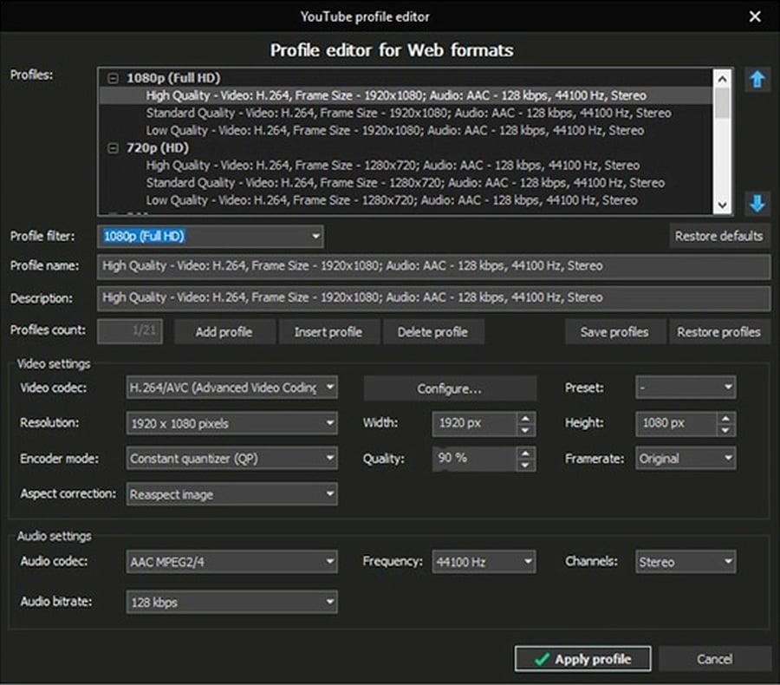Collapse the 1080p (Full HD) group
Image resolution: width=780 pixels, height=685 pixels.
[x=114, y=78]
